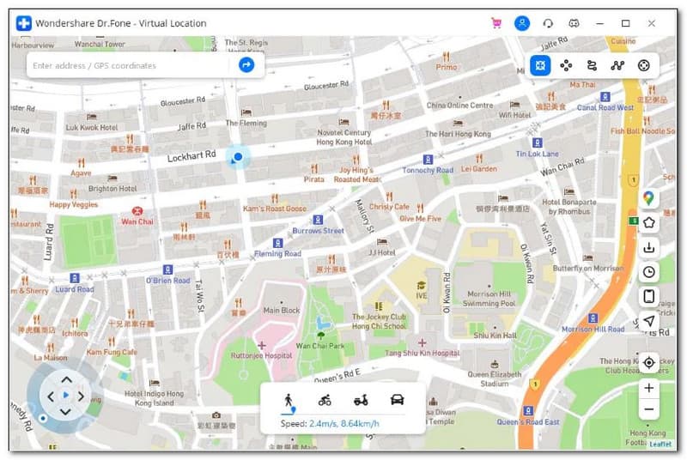Viewport: 687px width, 460px height.
Task: Select Jump Teleport mode icon
Action: [x=566, y=65]
